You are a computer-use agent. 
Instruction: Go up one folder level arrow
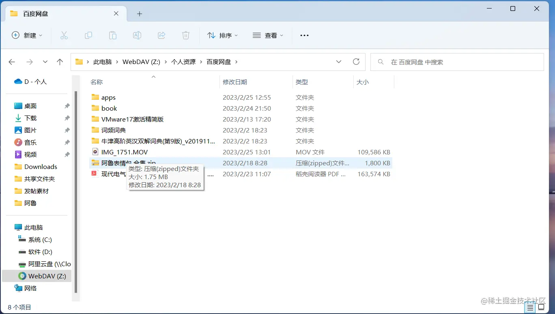[60, 62]
